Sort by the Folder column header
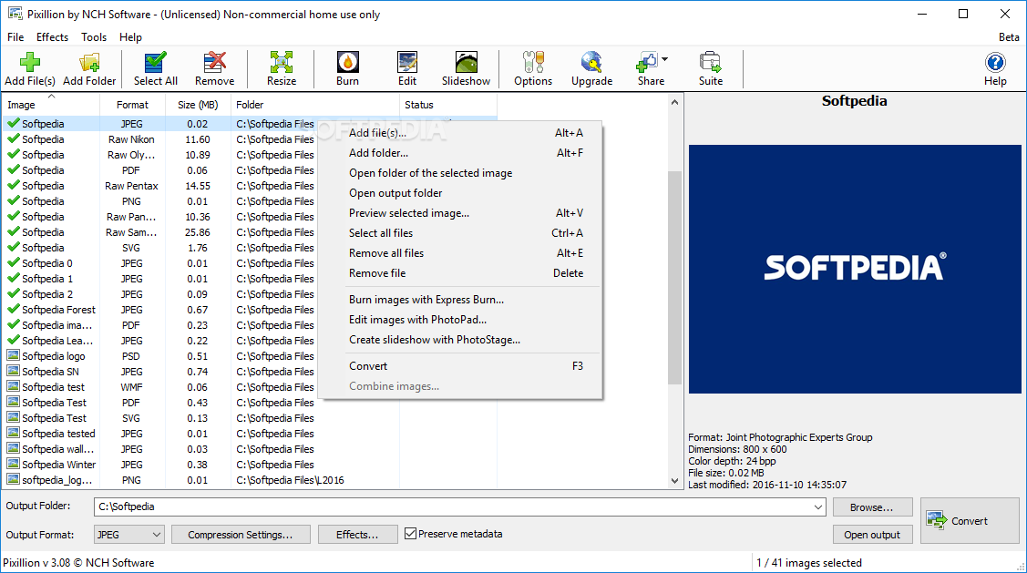The height and width of the screenshot is (573, 1027). click(314, 105)
